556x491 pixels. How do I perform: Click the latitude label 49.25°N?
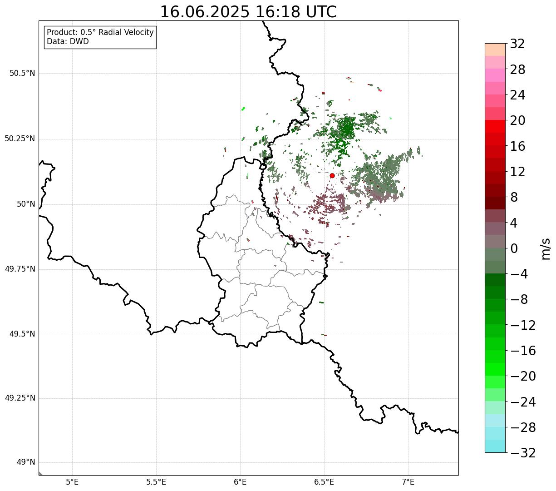[20, 398]
